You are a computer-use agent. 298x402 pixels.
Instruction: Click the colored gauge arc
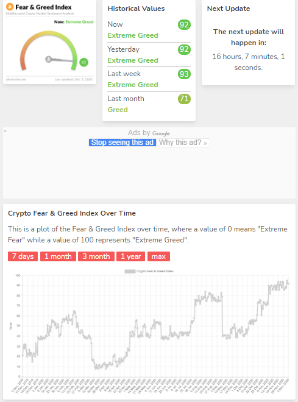[x=49, y=50]
